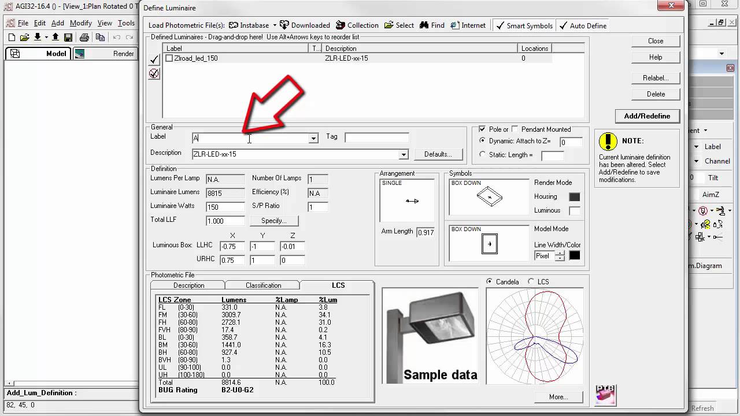The height and width of the screenshot is (416, 740).
Task: Open the dropdown beside Label in background panel
Action: tap(697, 147)
